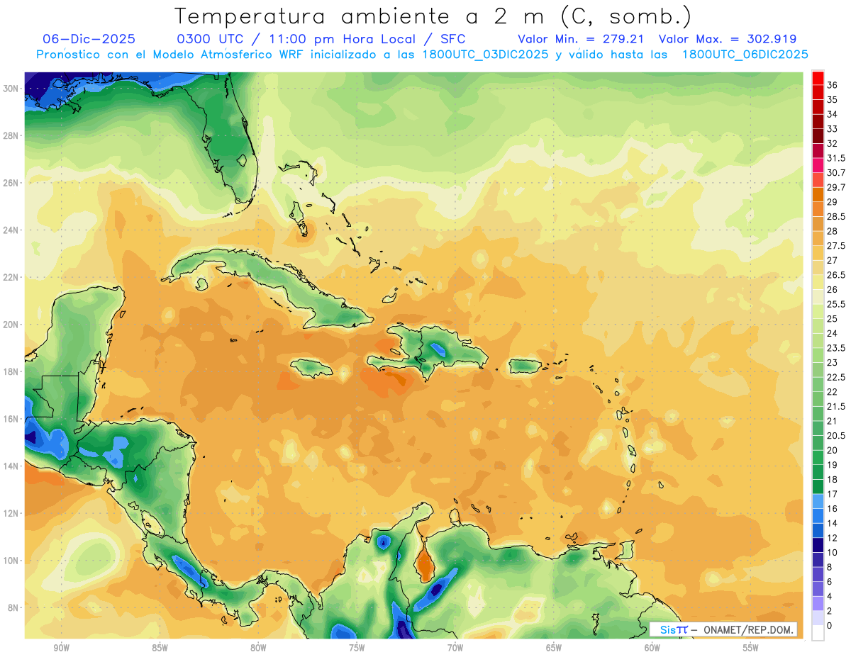Select the dark navy swatch between 10 and 12
The width and height of the screenshot is (851, 657).
pyautogui.click(x=818, y=545)
